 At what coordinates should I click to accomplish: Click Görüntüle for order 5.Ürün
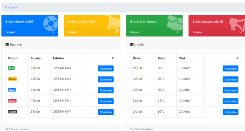tap(106, 112)
